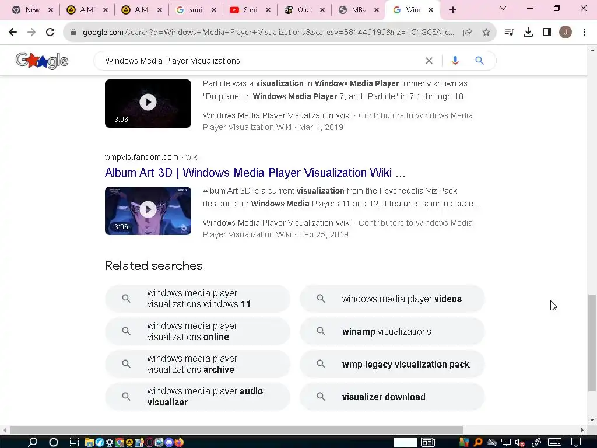Go back to the previous page
Image resolution: width=597 pixels, height=448 pixels.
tap(13, 33)
